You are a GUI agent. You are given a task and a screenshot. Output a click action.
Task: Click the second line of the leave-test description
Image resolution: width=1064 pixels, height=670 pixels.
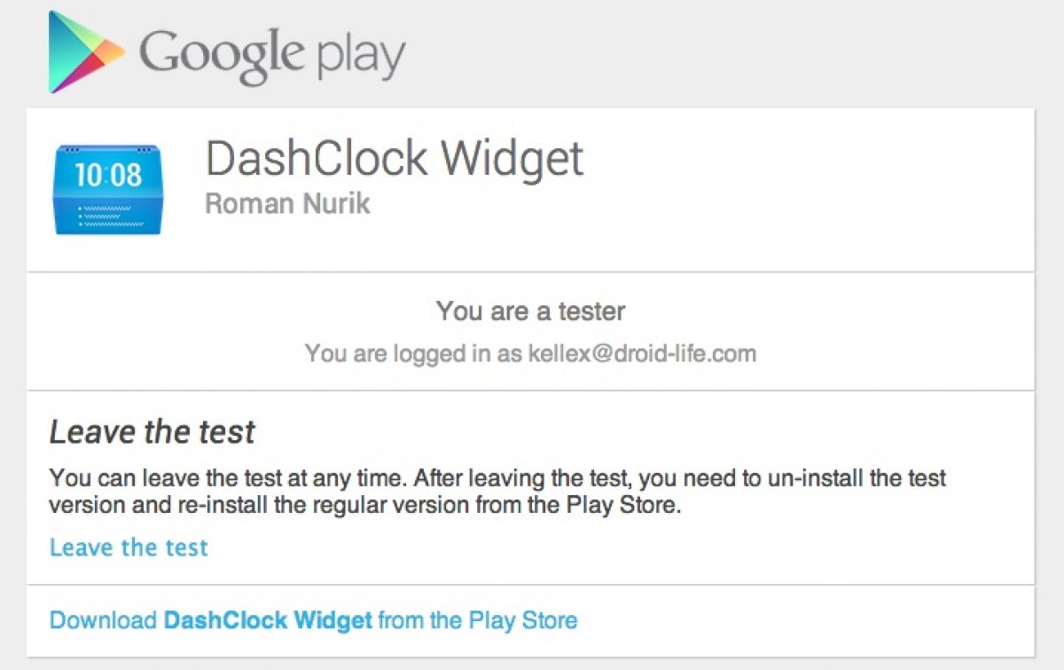click(364, 505)
